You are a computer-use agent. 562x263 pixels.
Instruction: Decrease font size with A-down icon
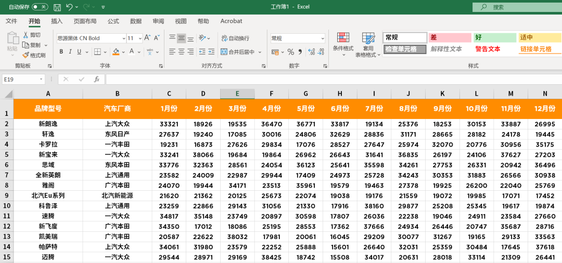(157, 38)
